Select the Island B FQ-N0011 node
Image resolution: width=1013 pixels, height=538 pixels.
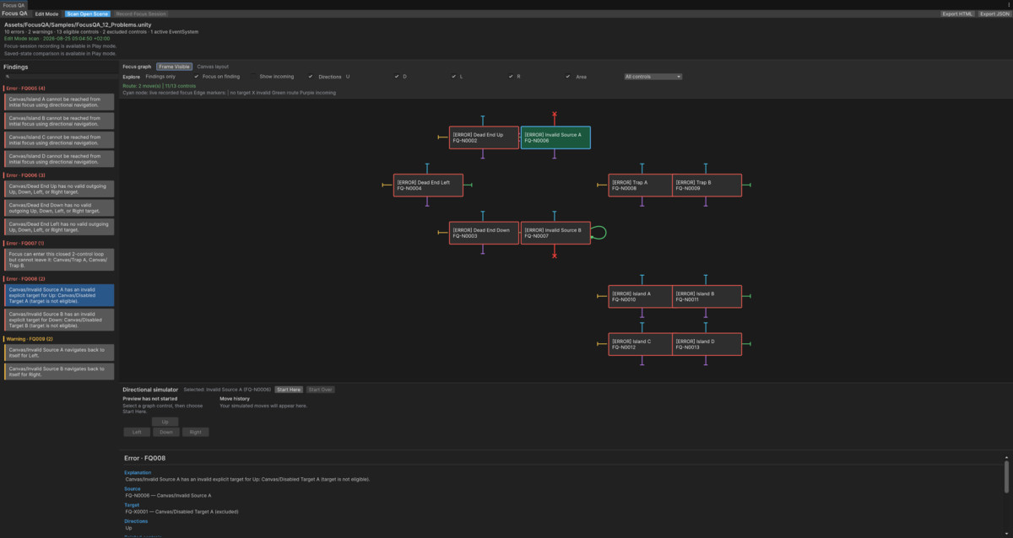coord(707,297)
